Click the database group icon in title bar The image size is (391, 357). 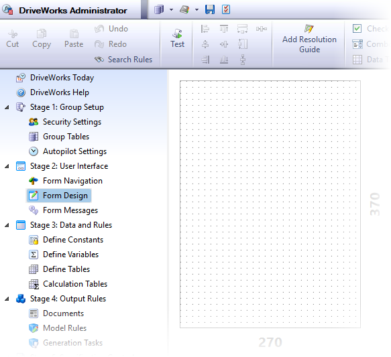tap(158, 9)
